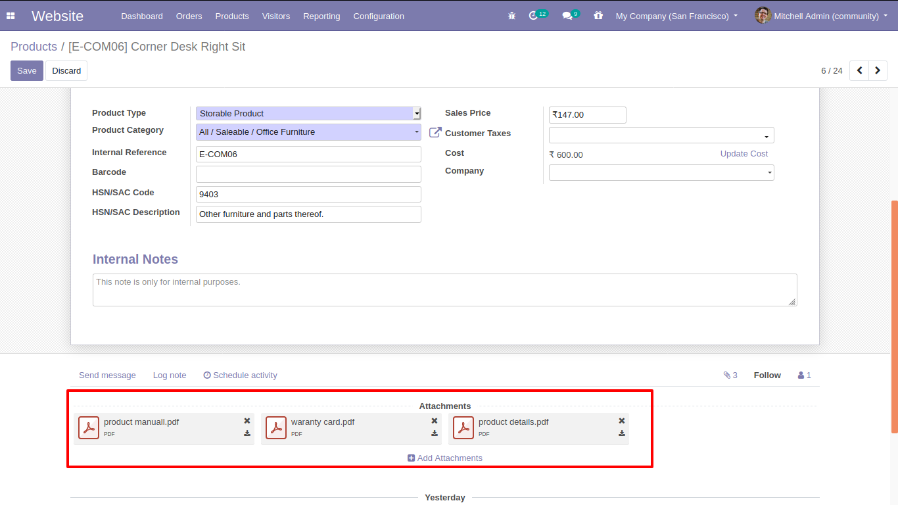The width and height of the screenshot is (898, 505).
Task: Open activities clock icon with badge 12
Action: 534,16
